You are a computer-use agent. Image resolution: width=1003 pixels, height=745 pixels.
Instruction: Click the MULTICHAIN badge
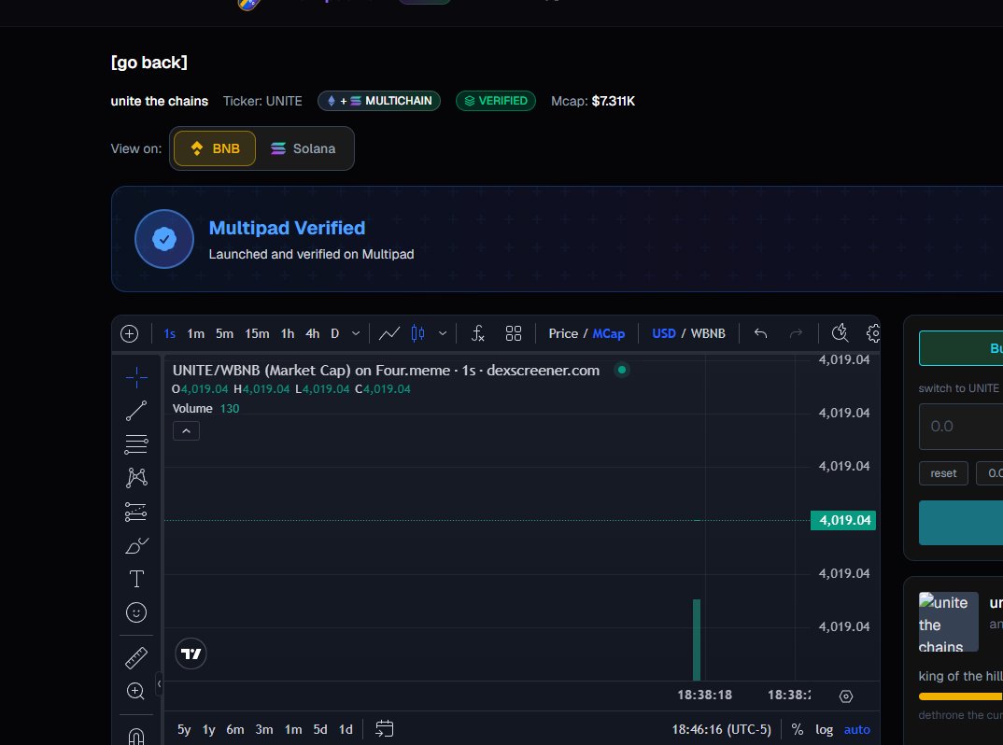pyautogui.click(x=379, y=101)
